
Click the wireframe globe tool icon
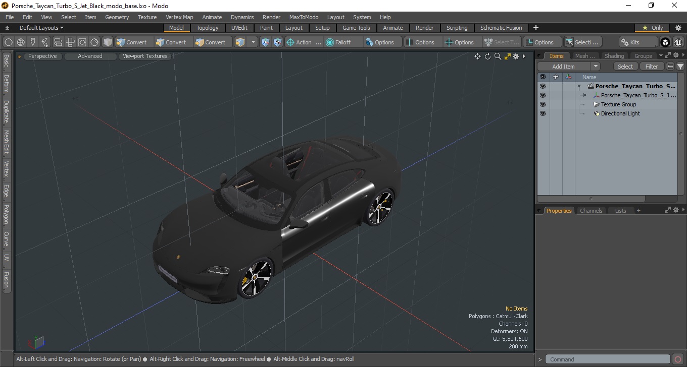pyautogui.click(x=21, y=42)
